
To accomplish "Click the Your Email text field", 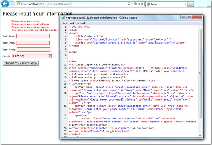I will coord(33,43).
